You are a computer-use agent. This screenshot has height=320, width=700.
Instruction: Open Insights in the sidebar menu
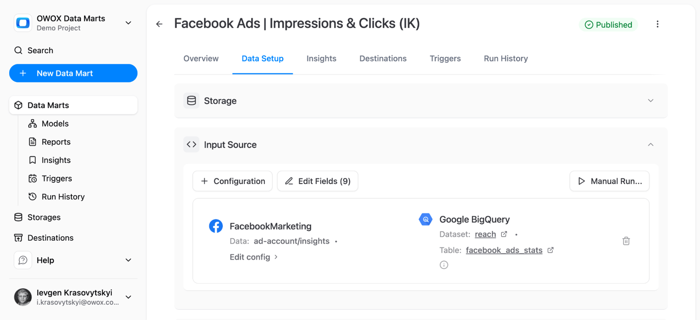(56, 160)
